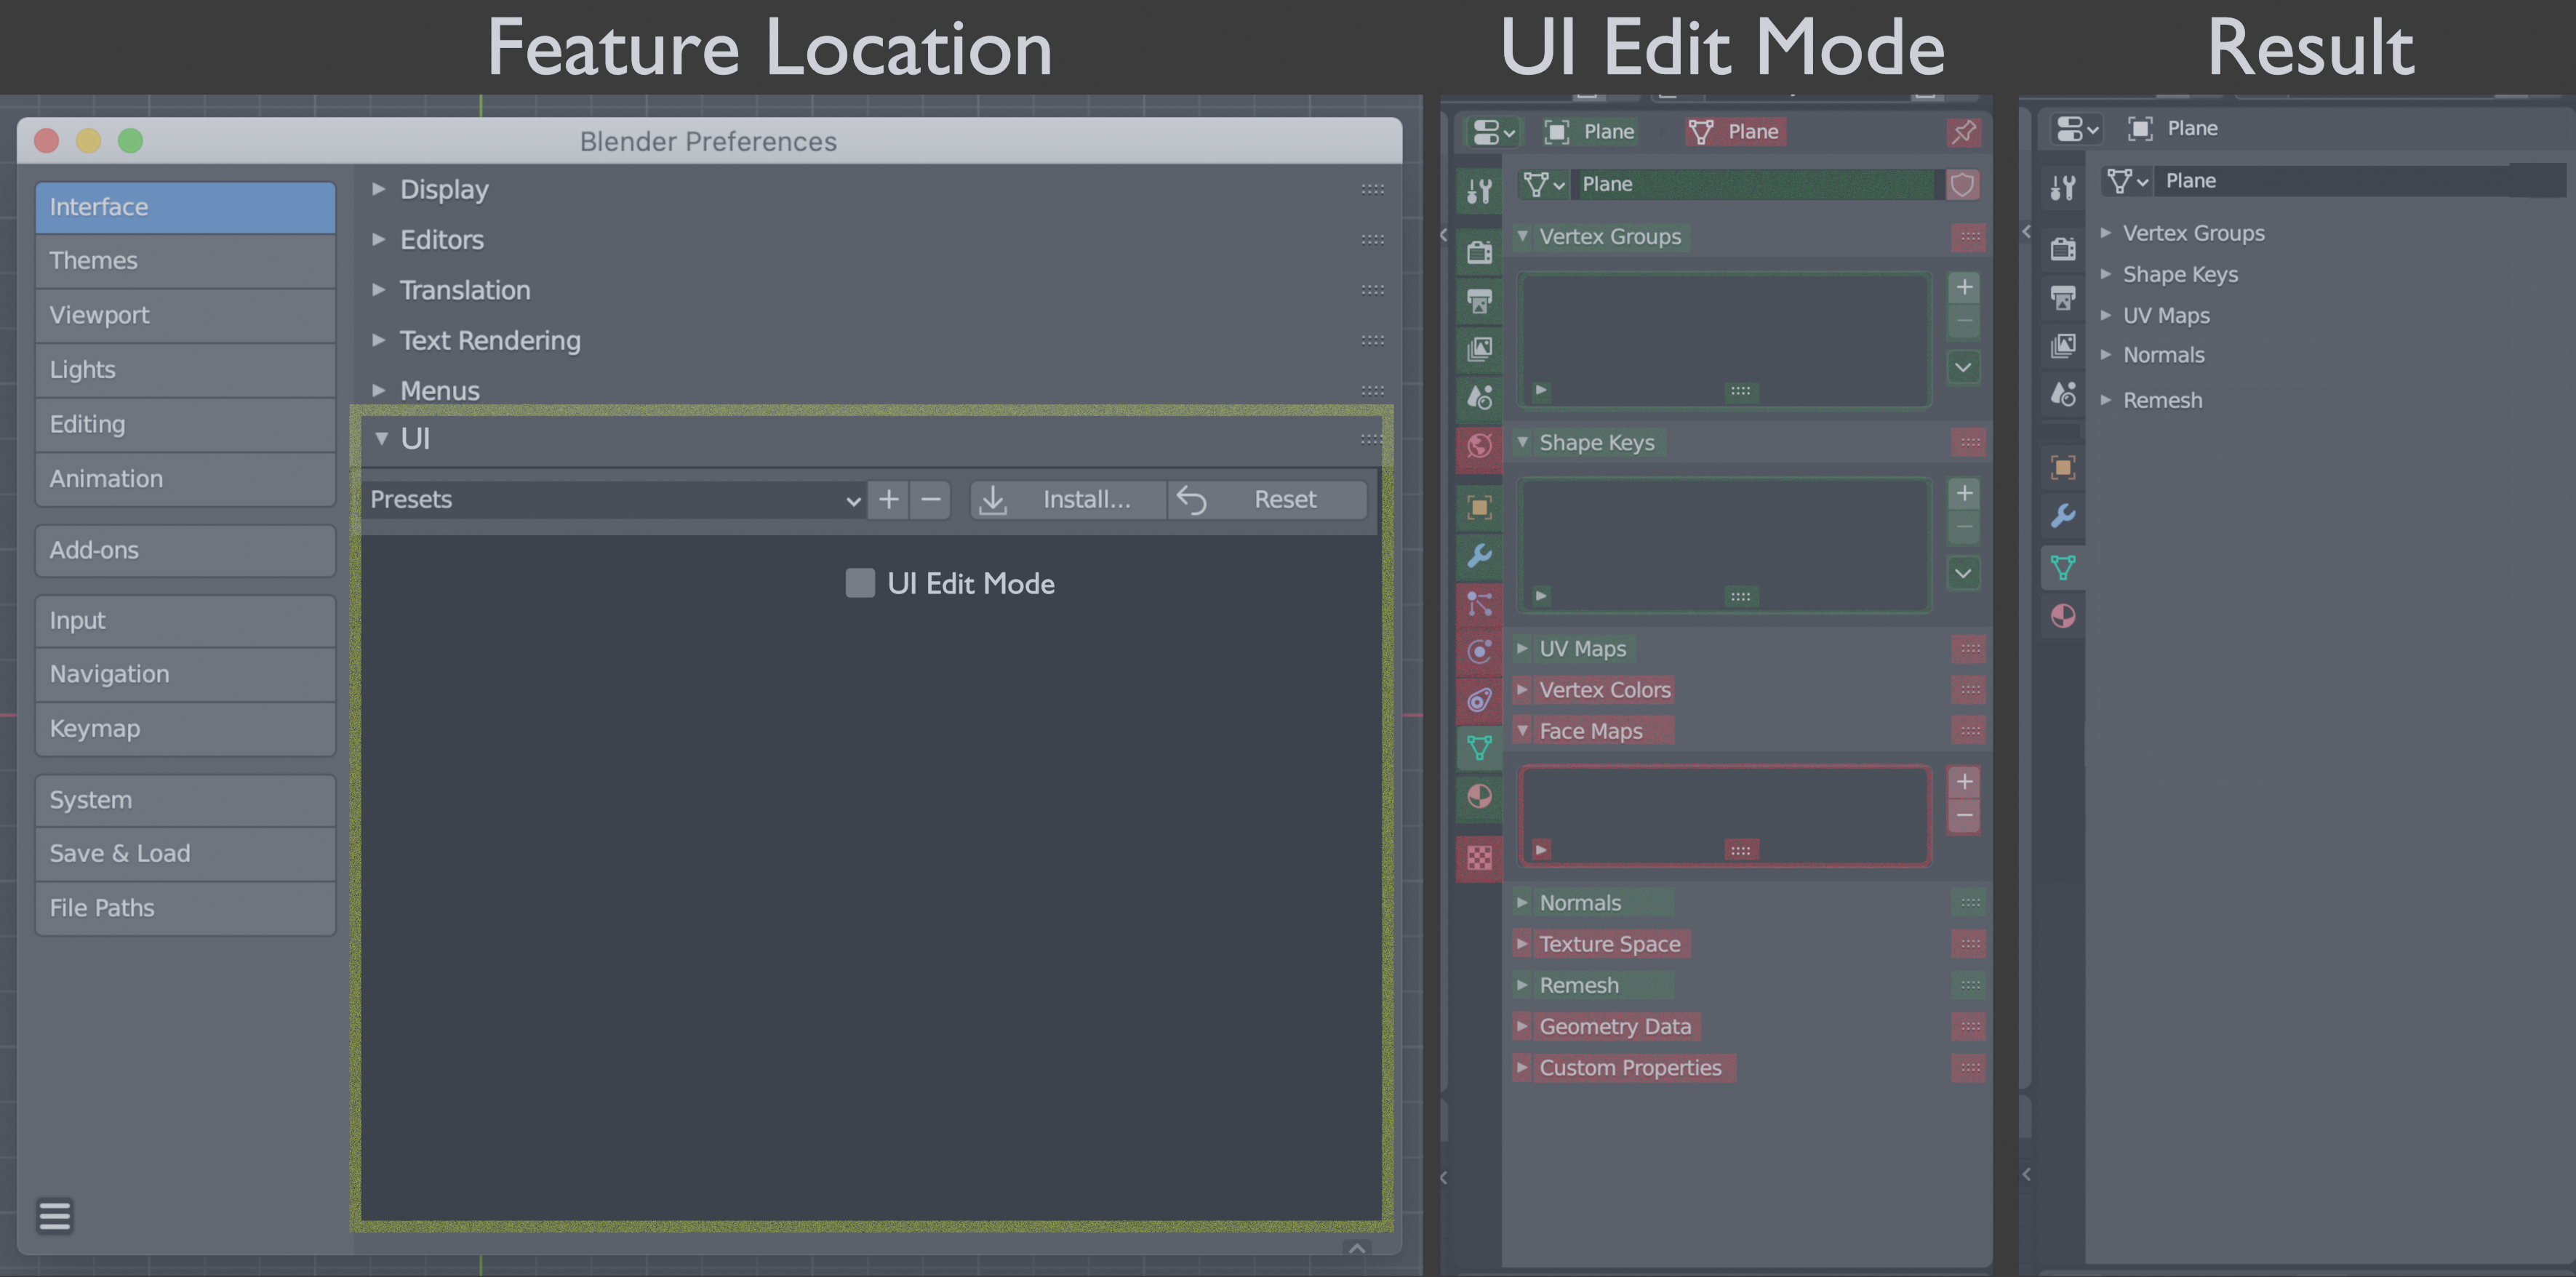Screen dimensions: 2576x1277
Task: Toggle pin icon in UI Edit Mode panel
Action: click(1964, 132)
